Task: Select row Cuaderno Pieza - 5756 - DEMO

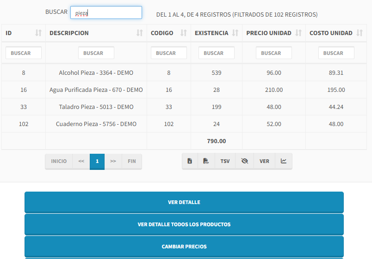Action: tap(184, 124)
